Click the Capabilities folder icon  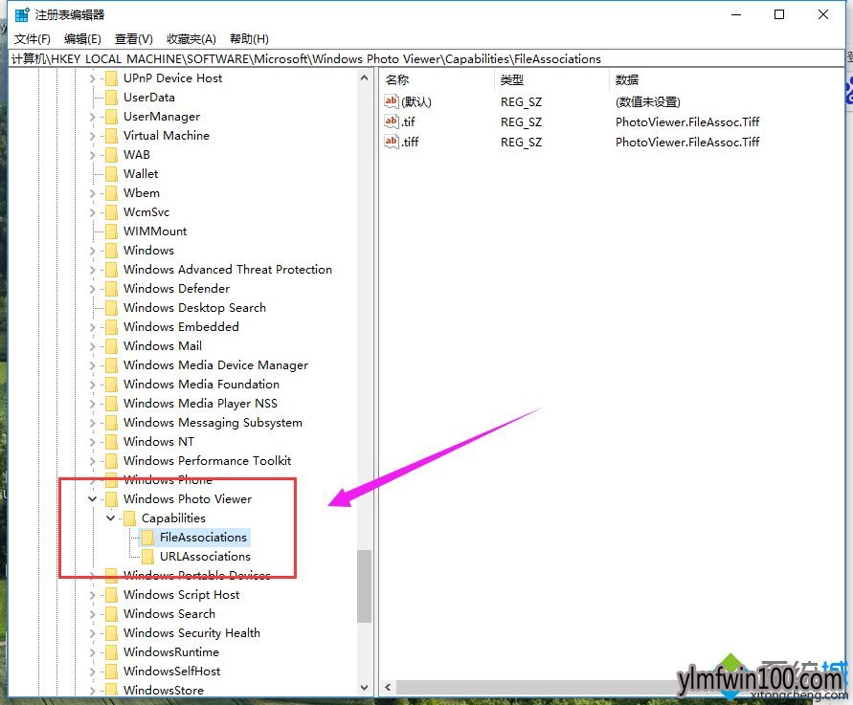click(129, 518)
